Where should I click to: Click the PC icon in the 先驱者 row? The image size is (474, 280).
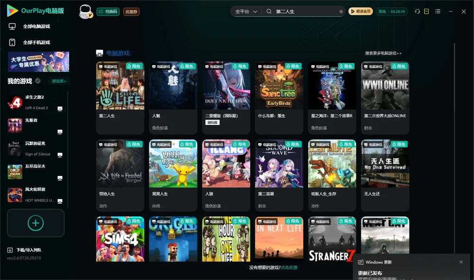60,132
